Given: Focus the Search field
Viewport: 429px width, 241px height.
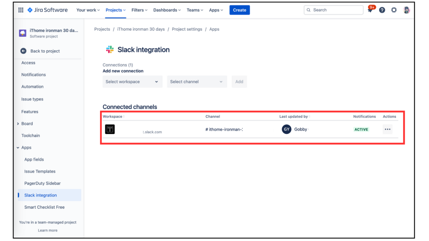Looking at the screenshot, I should tap(333, 10).
